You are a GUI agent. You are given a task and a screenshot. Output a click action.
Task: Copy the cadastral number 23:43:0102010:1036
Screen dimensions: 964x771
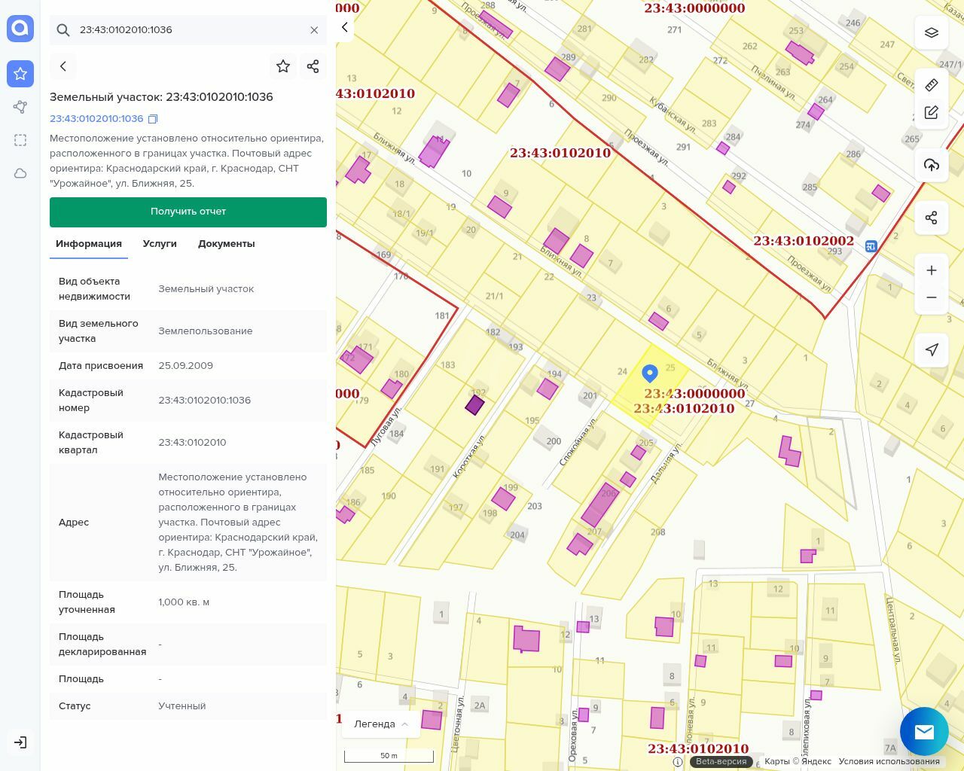click(x=153, y=119)
